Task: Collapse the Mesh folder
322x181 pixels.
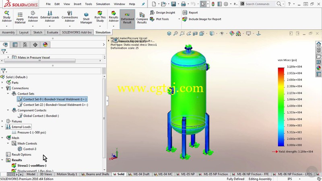Action: pyautogui.click(x=2, y=138)
